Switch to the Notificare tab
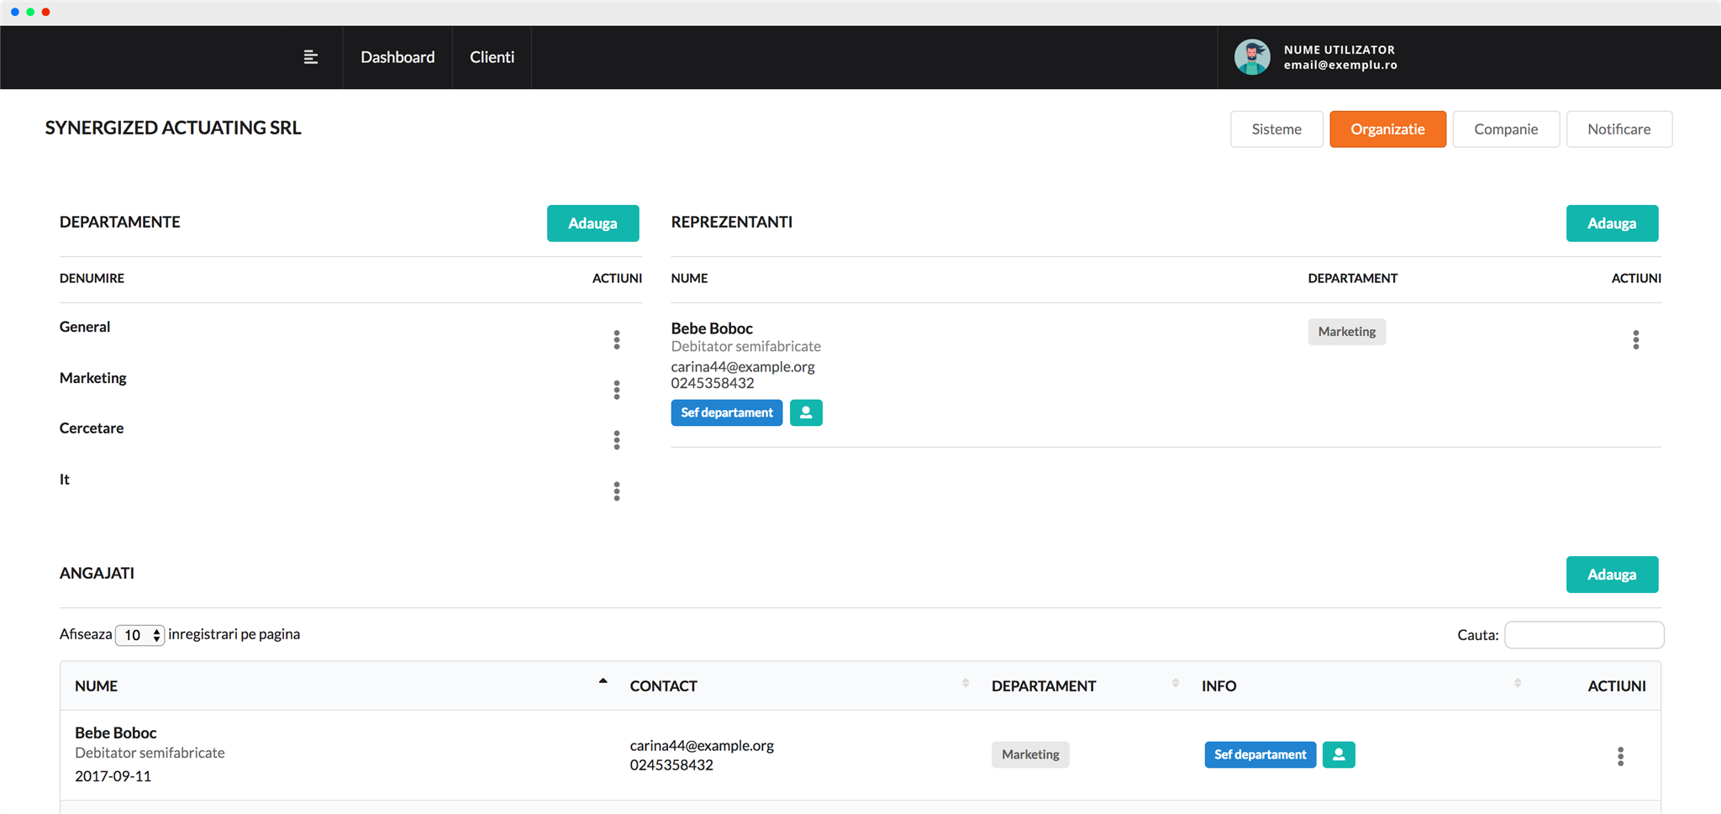 pyautogui.click(x=1618, y=129)
